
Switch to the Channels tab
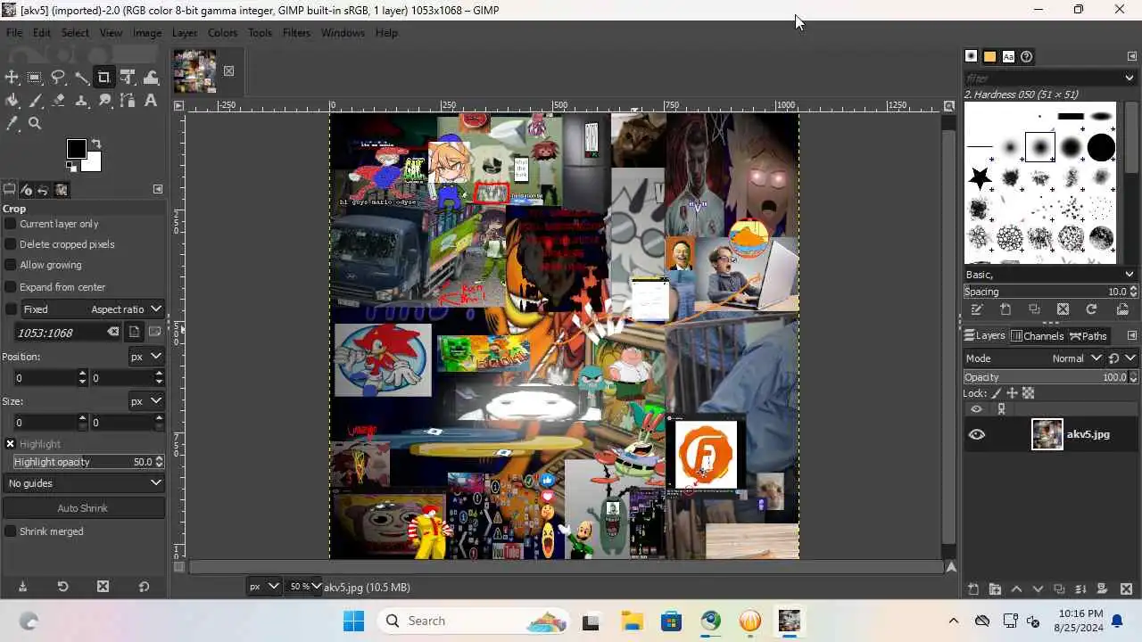tap(1037, 336)
